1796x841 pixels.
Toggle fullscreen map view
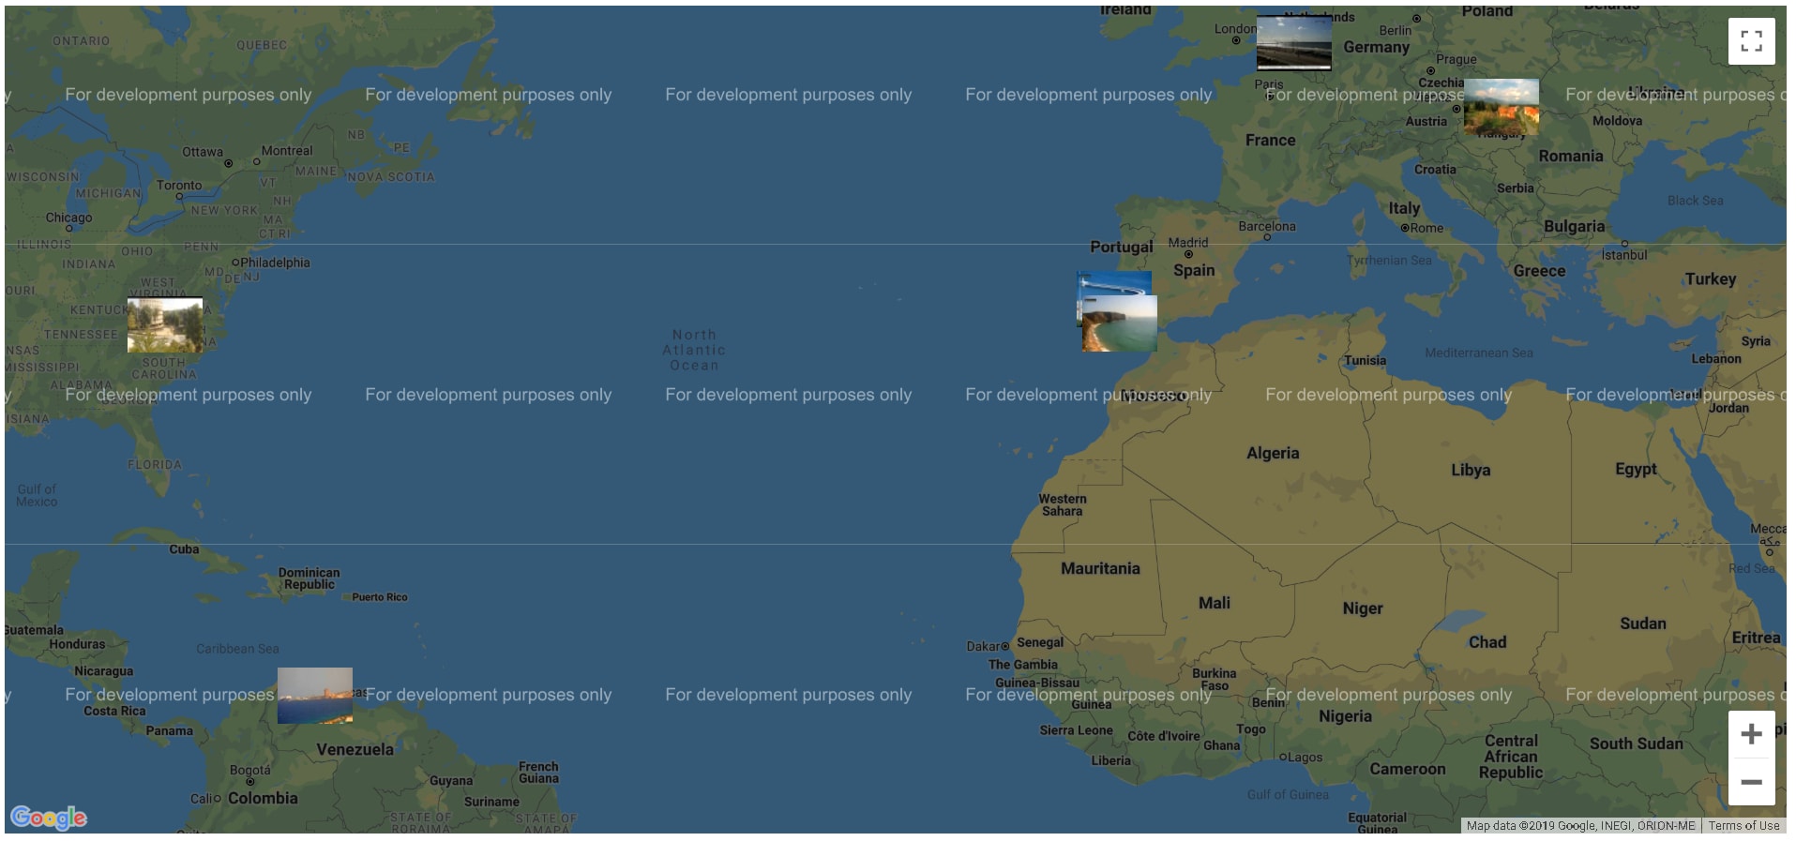[x=1751, y=41]
